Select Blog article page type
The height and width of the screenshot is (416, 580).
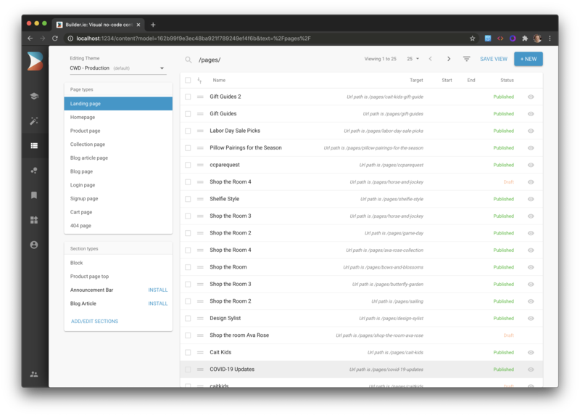[118, 158]
